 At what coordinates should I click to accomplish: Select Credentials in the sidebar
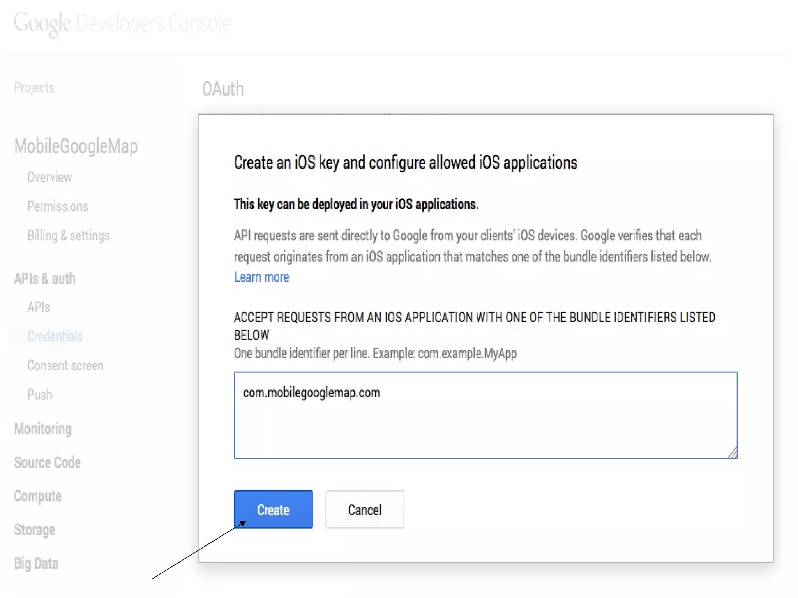tap(55, 336)
